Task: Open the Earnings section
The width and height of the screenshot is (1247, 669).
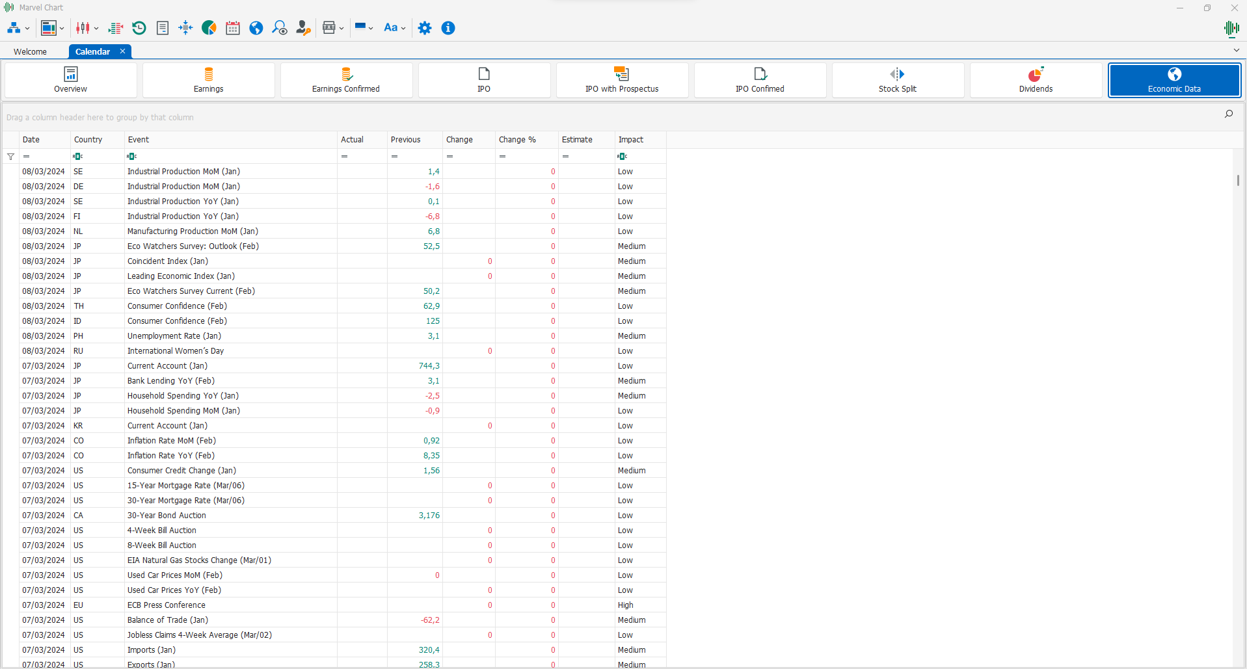Action: tap(209, 81)
